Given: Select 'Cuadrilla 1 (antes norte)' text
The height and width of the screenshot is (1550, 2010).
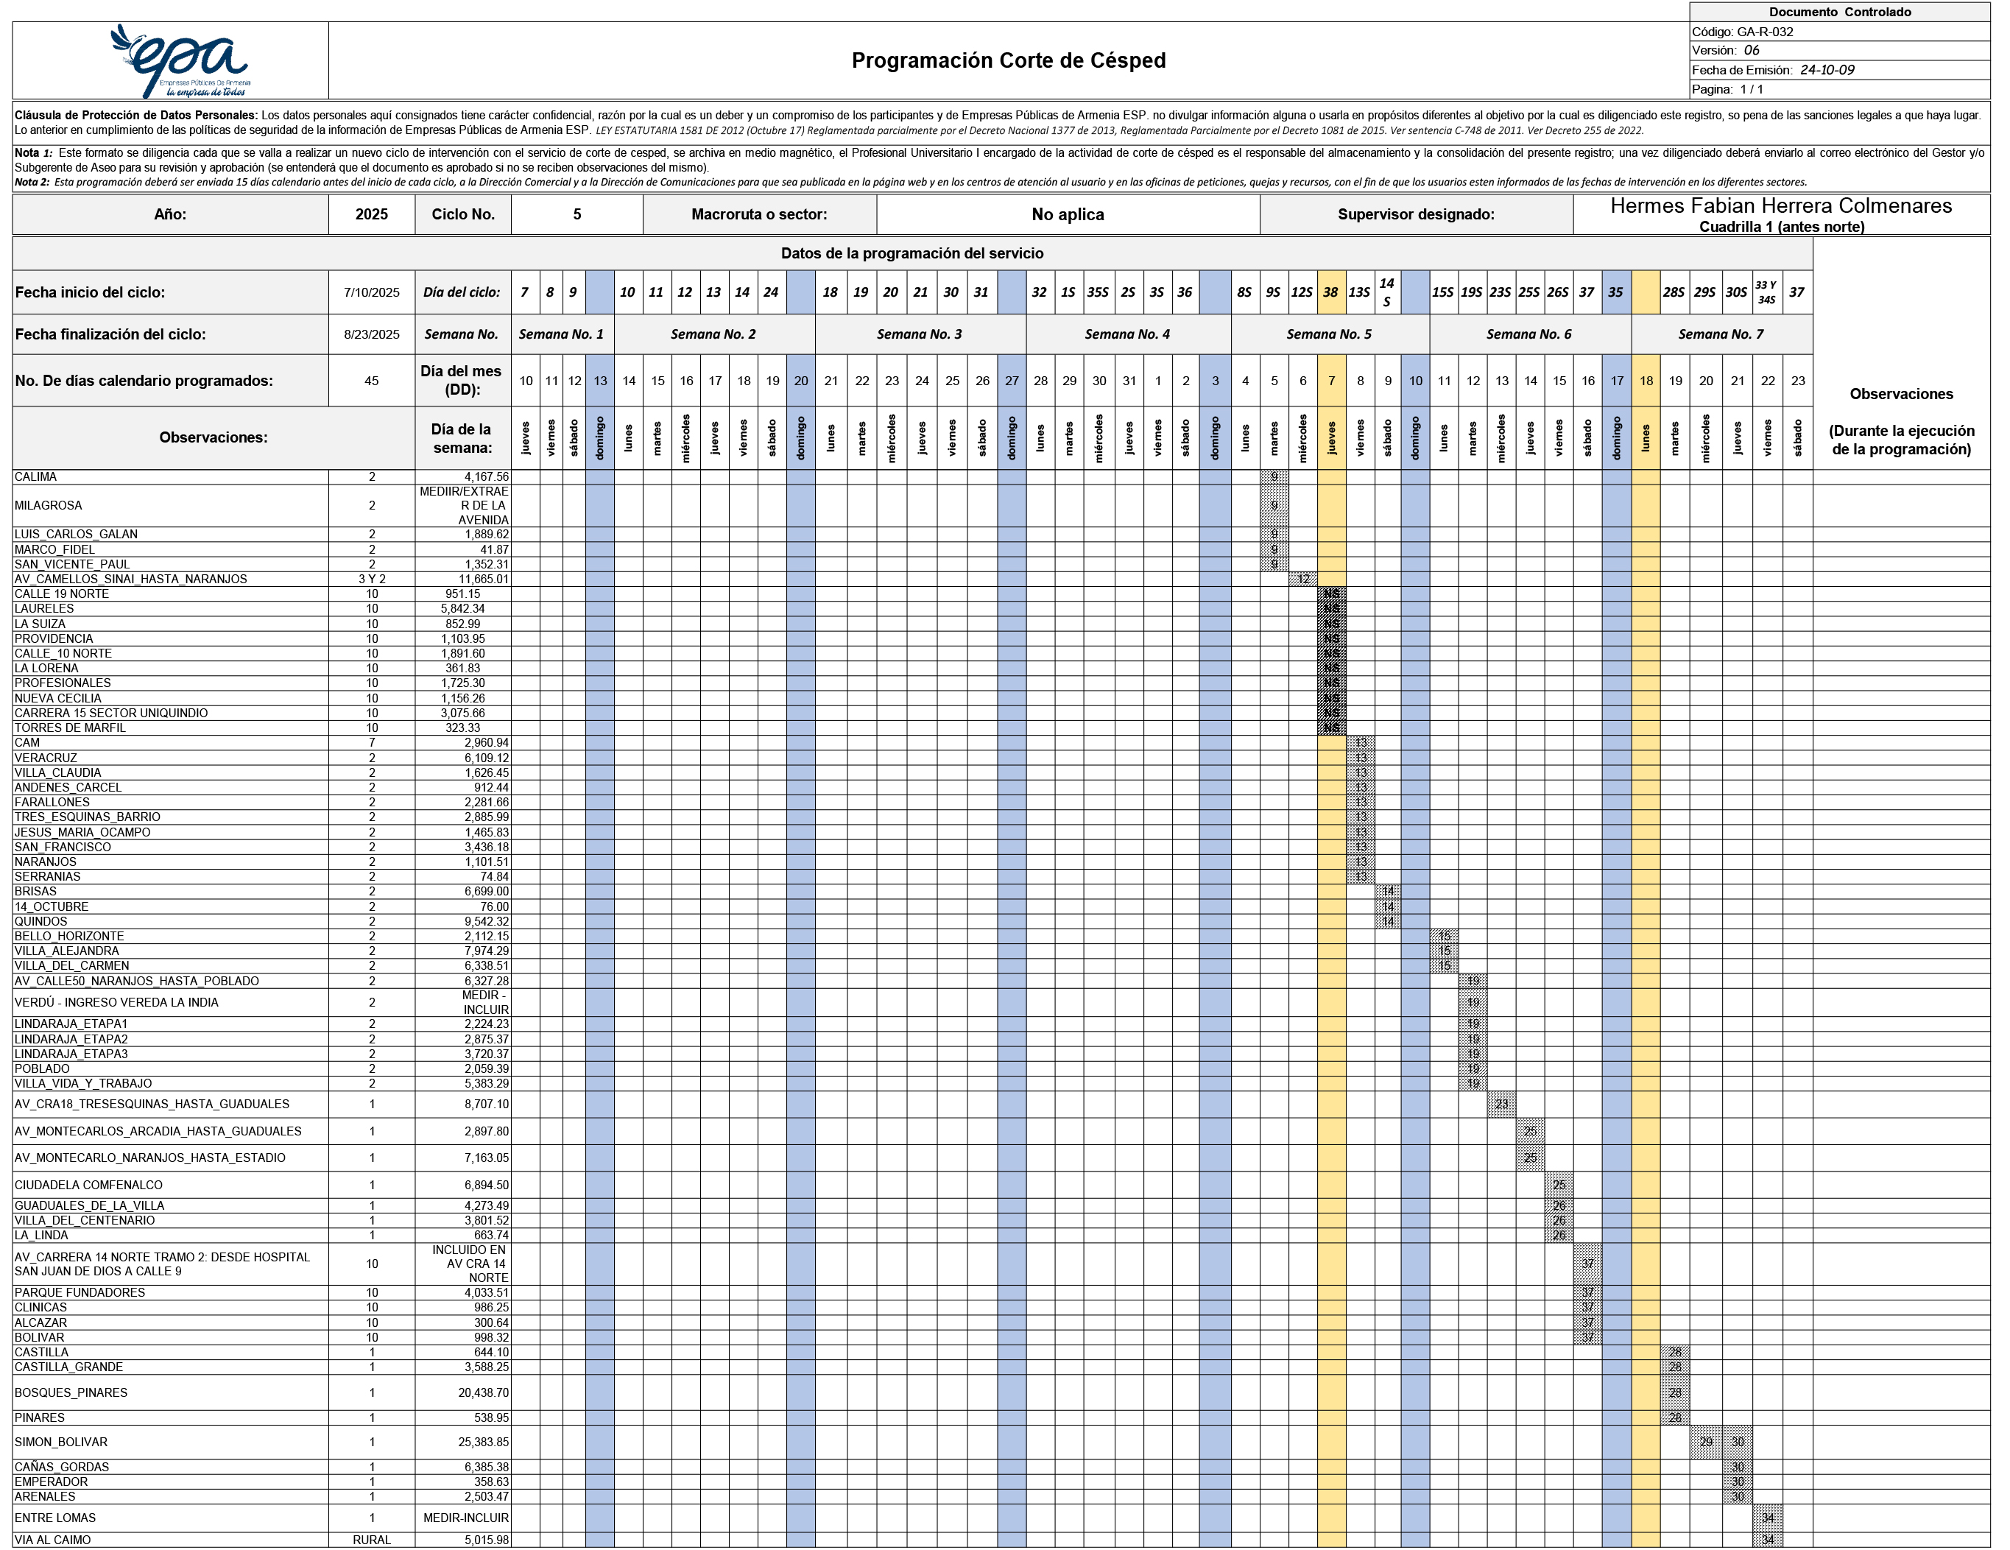Looking at the screenshot, I should coord(1782,227).
